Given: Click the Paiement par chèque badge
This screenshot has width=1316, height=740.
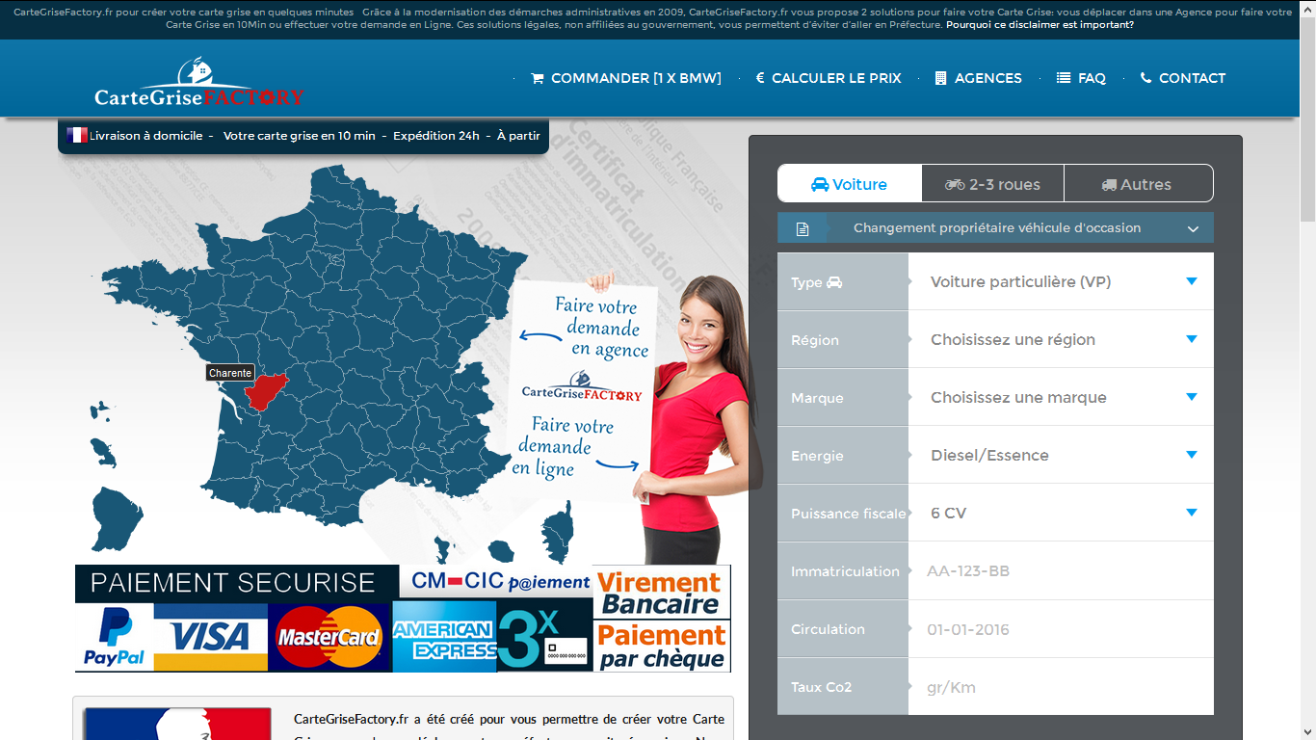Looking at the screenshot, I should [x=661, y=647].
